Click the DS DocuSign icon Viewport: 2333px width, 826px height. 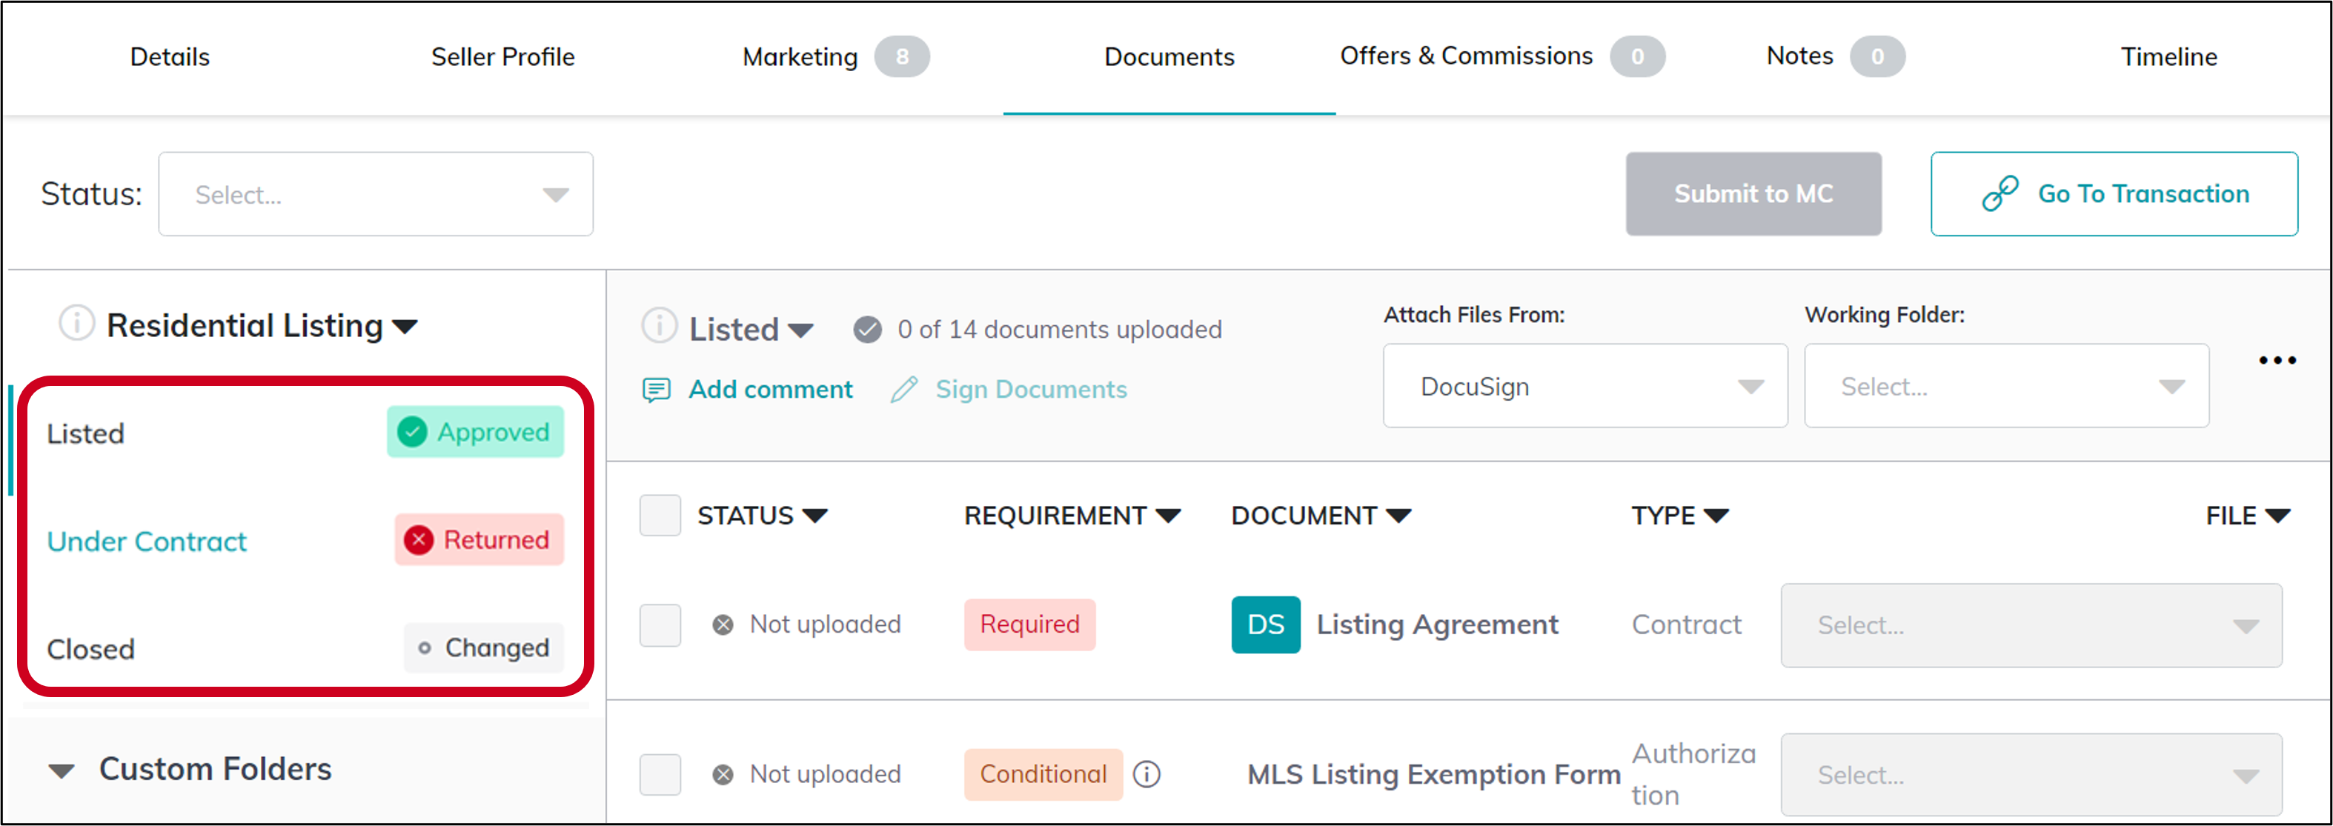(1265, 624)
